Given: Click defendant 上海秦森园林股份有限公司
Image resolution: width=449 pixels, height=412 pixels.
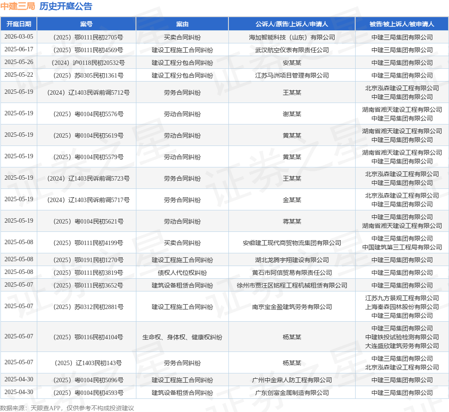Looking at the screenshot, I should pos(402,307).
